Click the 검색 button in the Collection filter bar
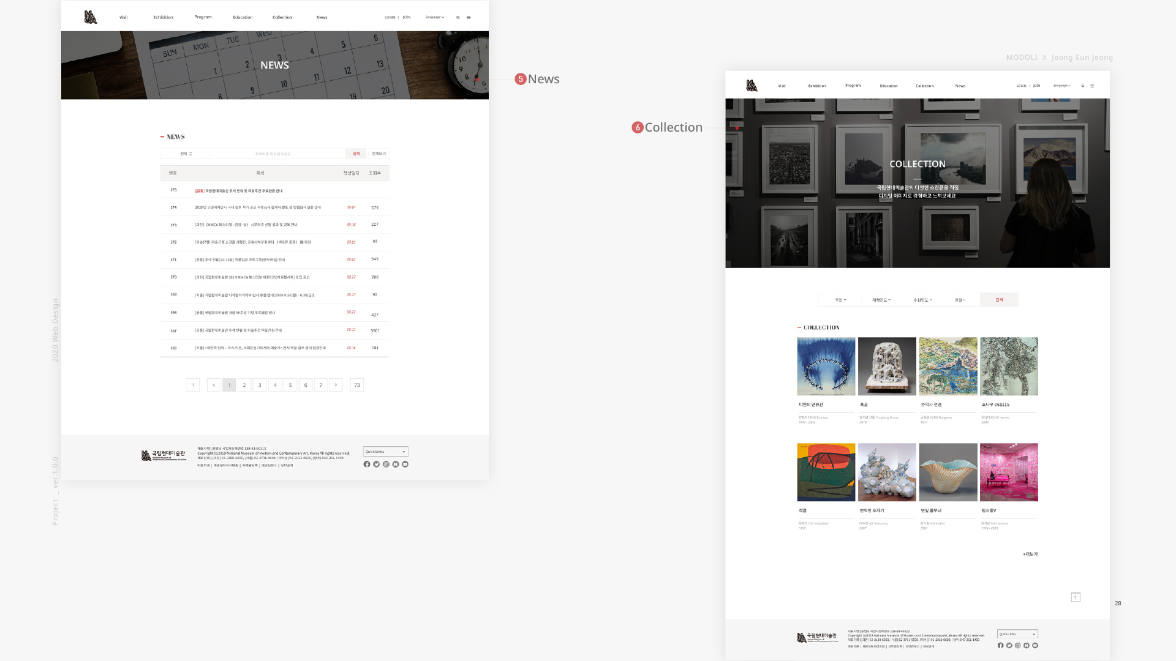Screen dimensions: 1176x661 click(x=999, y=300)
